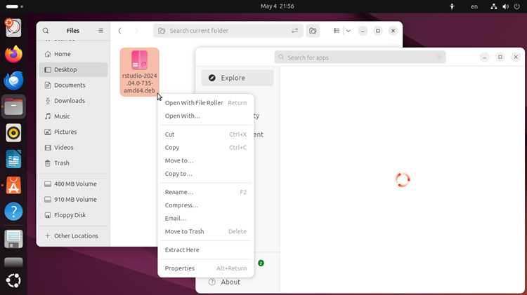The height and width of the screenshot is (295, 527).
Task: Open App Center from the dock
Action: [13, 186]
